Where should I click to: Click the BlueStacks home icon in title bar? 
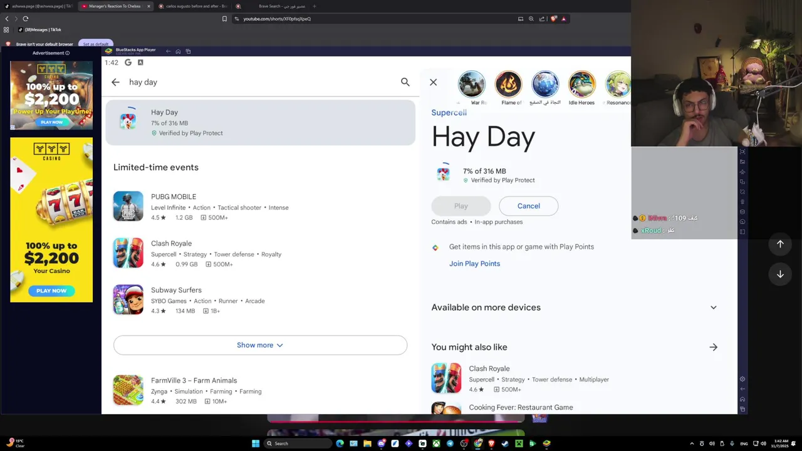tap(178, 51)
